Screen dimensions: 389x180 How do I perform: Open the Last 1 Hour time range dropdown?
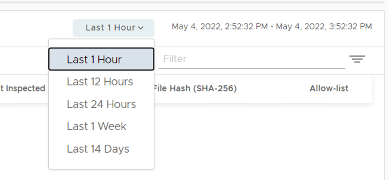click(x=113, y=28)
